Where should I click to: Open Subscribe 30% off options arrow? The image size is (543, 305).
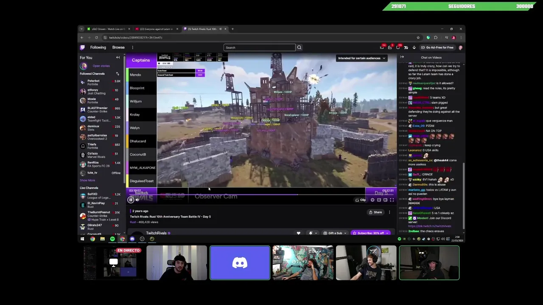coord(387,233)
